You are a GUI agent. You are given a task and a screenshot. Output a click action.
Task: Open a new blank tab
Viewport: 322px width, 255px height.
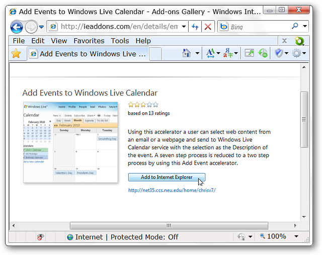coord(155,54)
